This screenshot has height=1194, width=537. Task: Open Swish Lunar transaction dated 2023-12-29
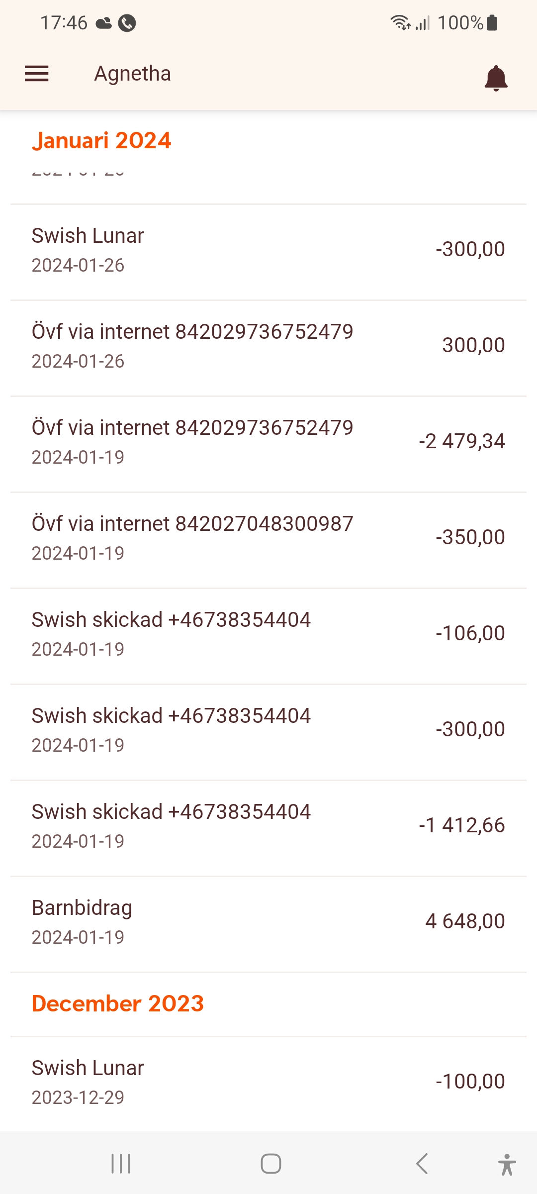268,1082
